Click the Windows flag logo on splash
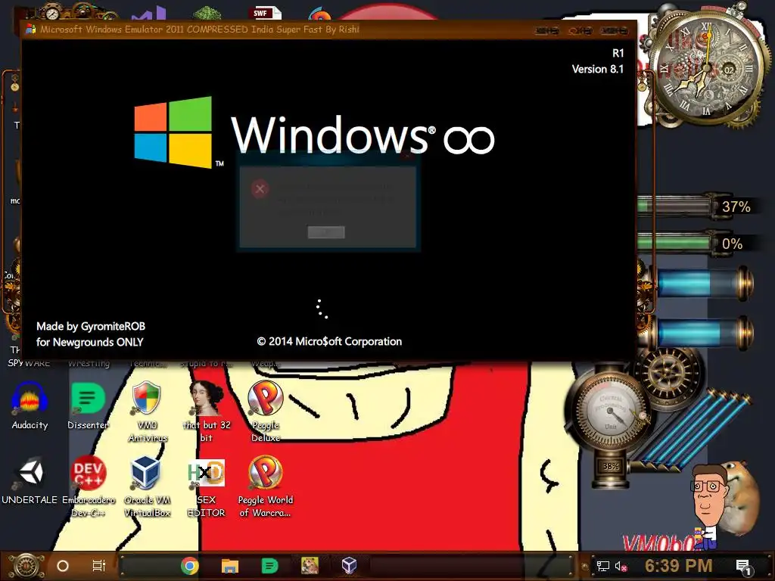Image resolution: width=775 pixels, height=581 pixels. pyautogui.click(x=173, y=132)
